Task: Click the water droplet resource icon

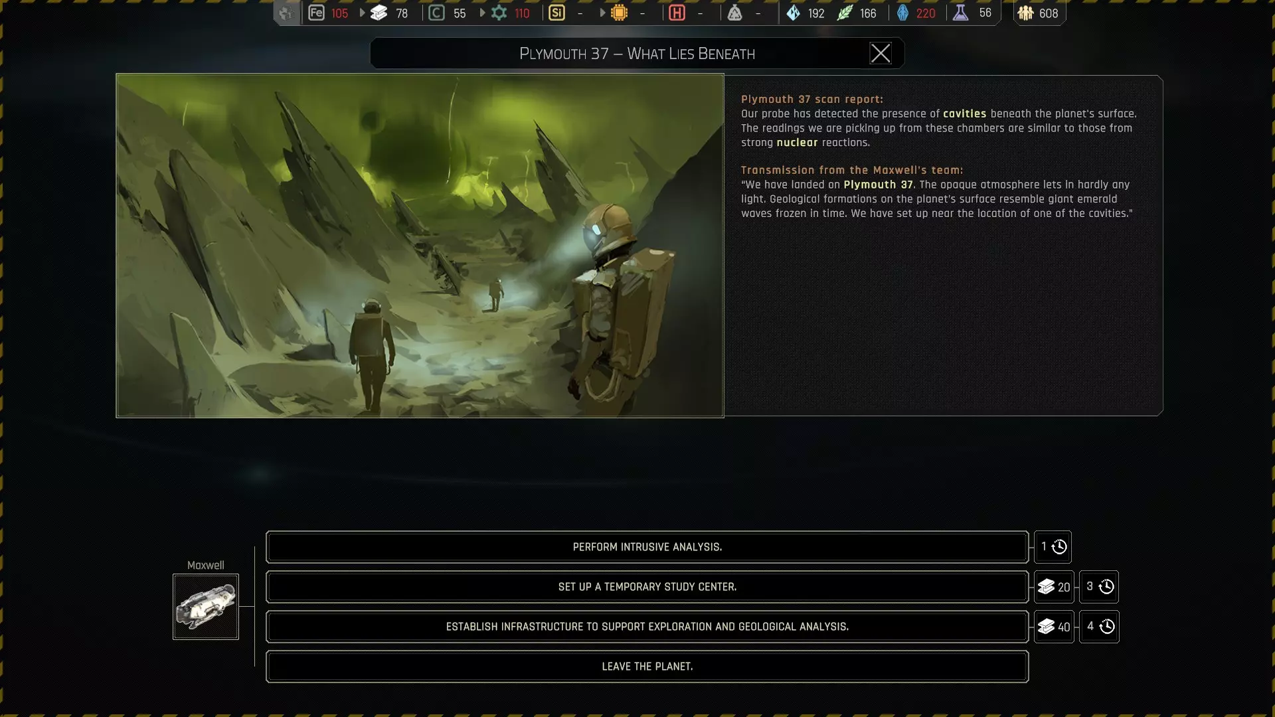Action: 793,13
